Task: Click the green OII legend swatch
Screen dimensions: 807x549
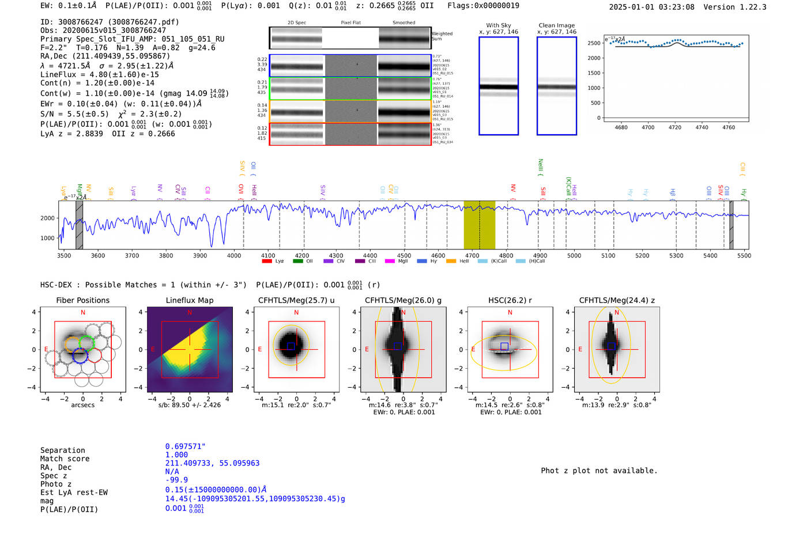Action: pyautogui.click(x=298, y=262)
